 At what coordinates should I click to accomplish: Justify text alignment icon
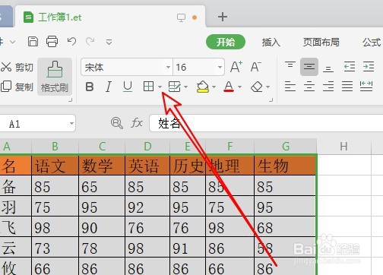(347, 87)
